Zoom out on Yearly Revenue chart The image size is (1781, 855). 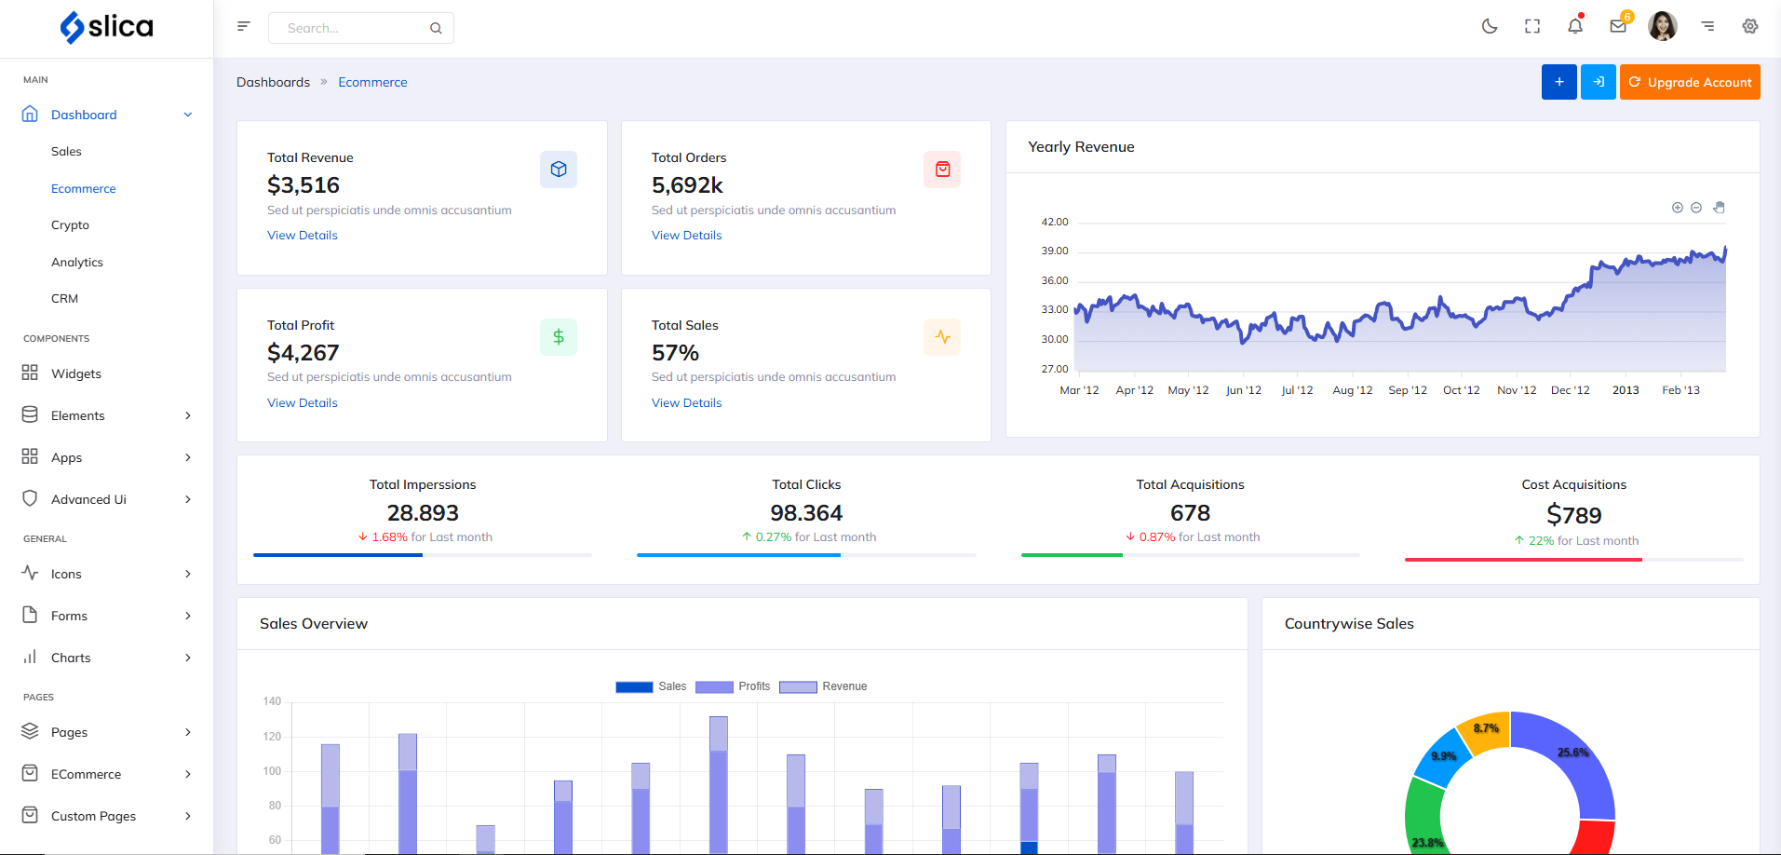click(1696, 208)
